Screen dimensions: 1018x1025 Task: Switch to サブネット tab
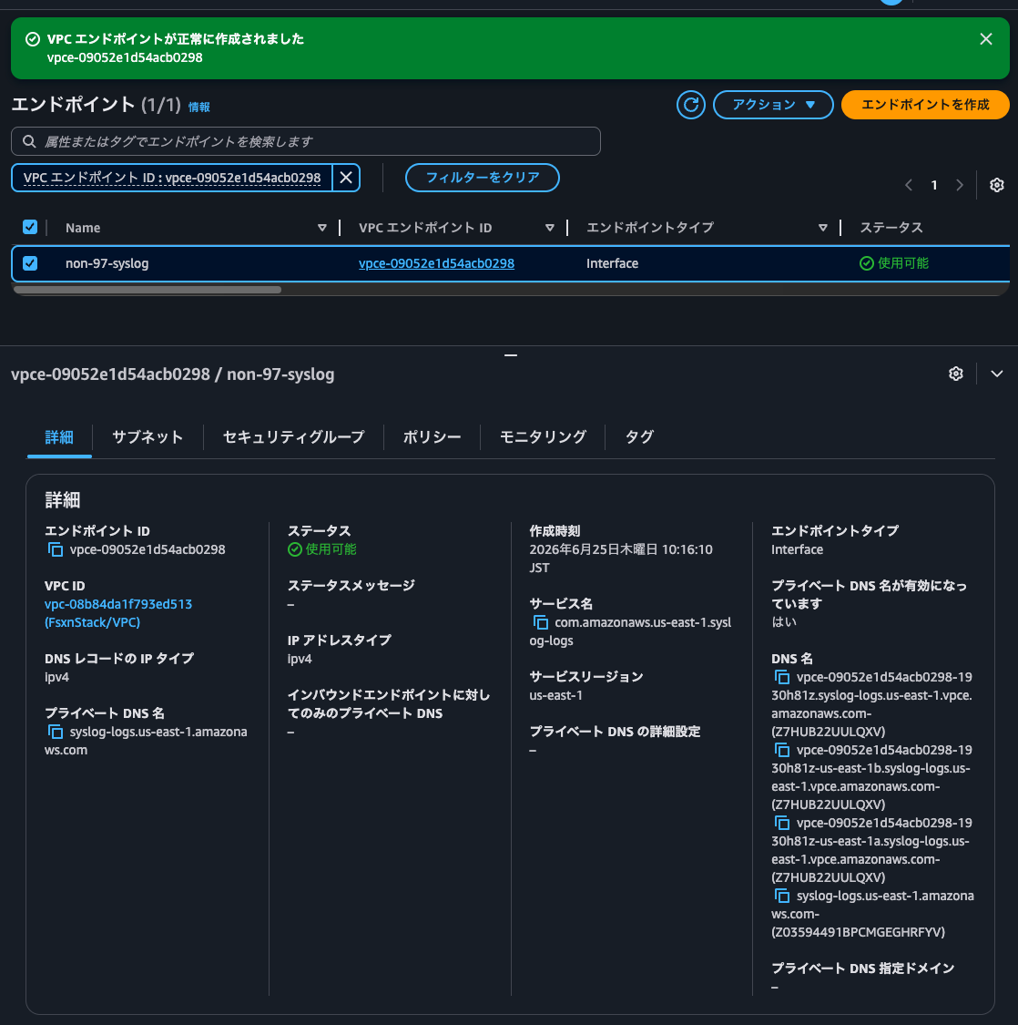pyautogui.click(x=147, y=437)
